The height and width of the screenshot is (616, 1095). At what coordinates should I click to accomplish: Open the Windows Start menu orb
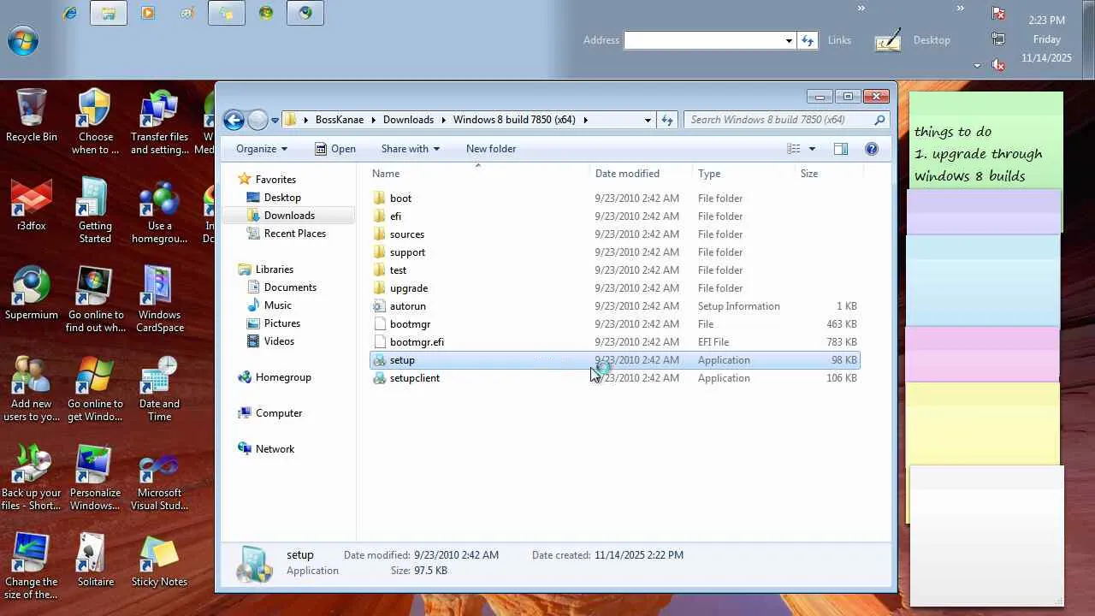tap(23, 40)
